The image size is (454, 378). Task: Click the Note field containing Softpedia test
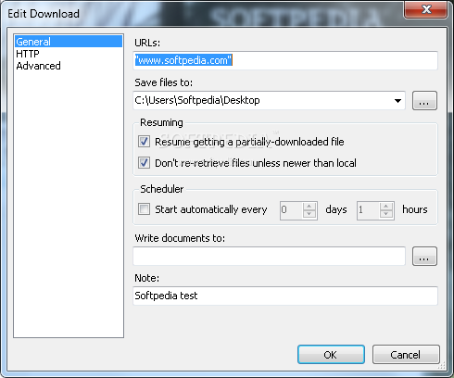click(x=285, y=296)
